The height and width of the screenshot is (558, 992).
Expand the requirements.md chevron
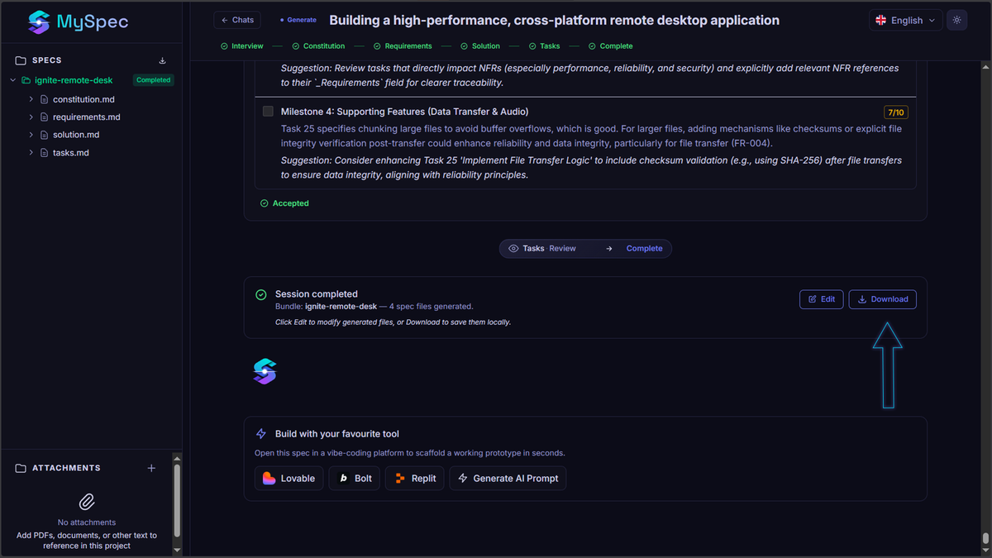coord(31,117)
